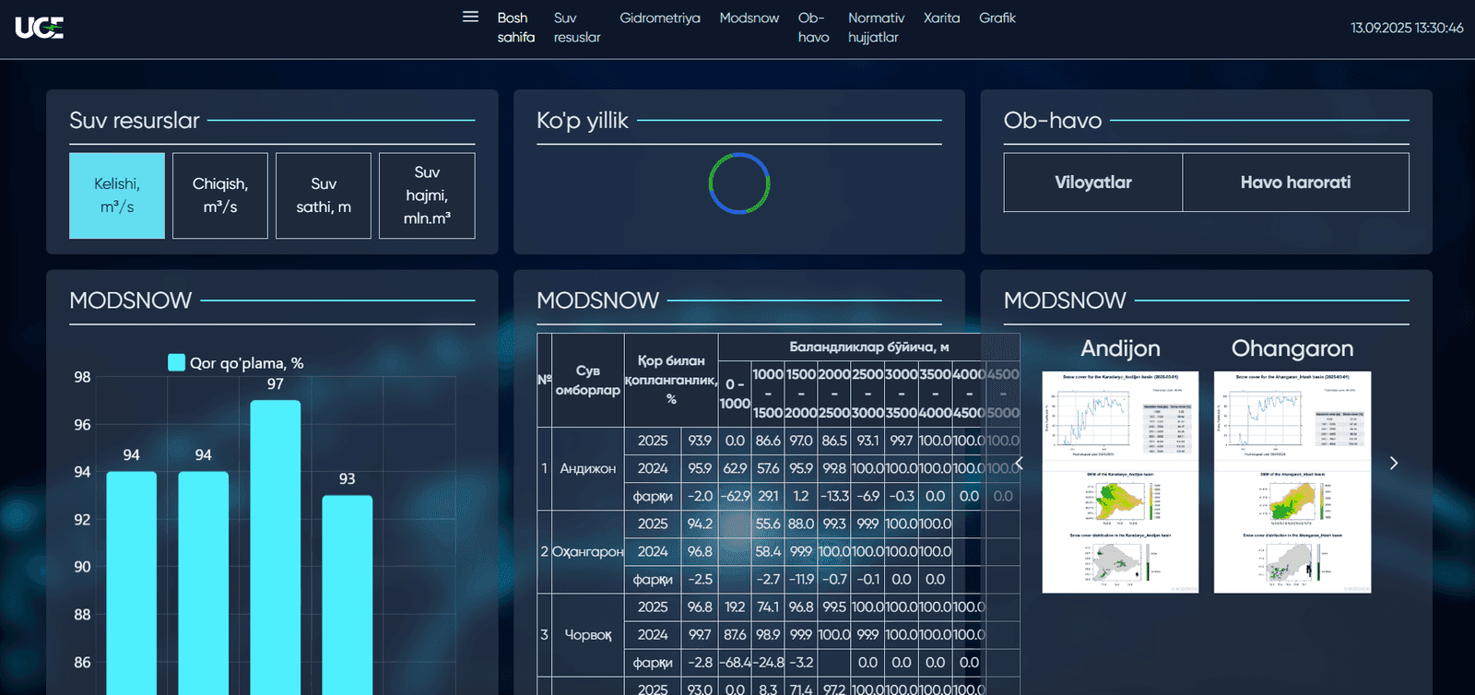Click -62.9 cell in Андижон фарқи row

pyautogui.click(x=735, y=497)
